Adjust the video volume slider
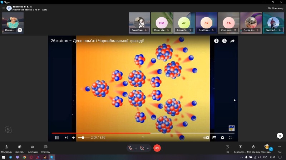 coord(84,138)
